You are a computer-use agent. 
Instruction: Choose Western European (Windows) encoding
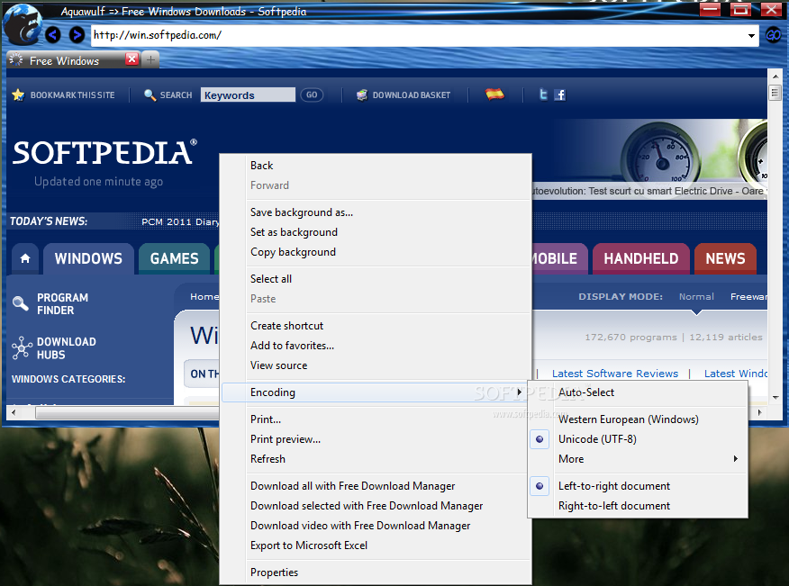(x=638, y=419)
